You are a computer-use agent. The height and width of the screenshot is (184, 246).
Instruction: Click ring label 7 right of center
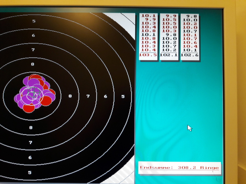pyautogui.click(x=88, y=96)
